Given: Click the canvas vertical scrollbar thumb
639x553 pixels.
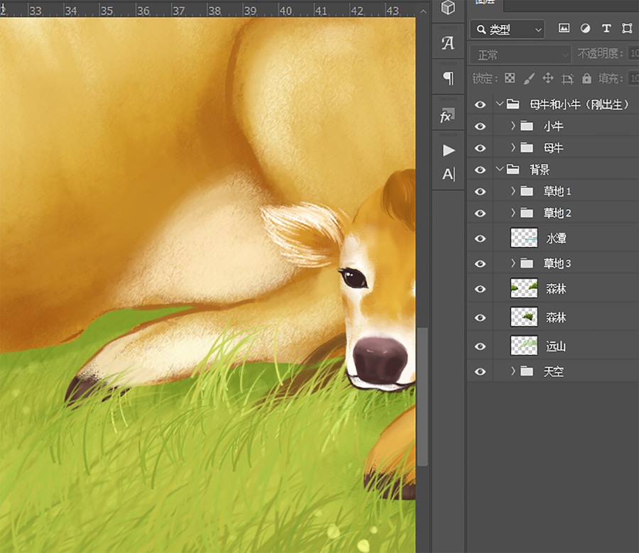Looking at the screenshot, I should click(422, 397).
